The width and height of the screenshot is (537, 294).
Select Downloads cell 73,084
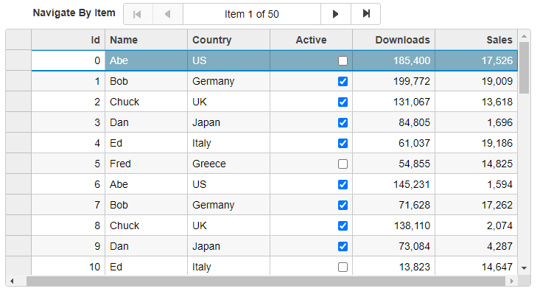click(x=394, y=246)
